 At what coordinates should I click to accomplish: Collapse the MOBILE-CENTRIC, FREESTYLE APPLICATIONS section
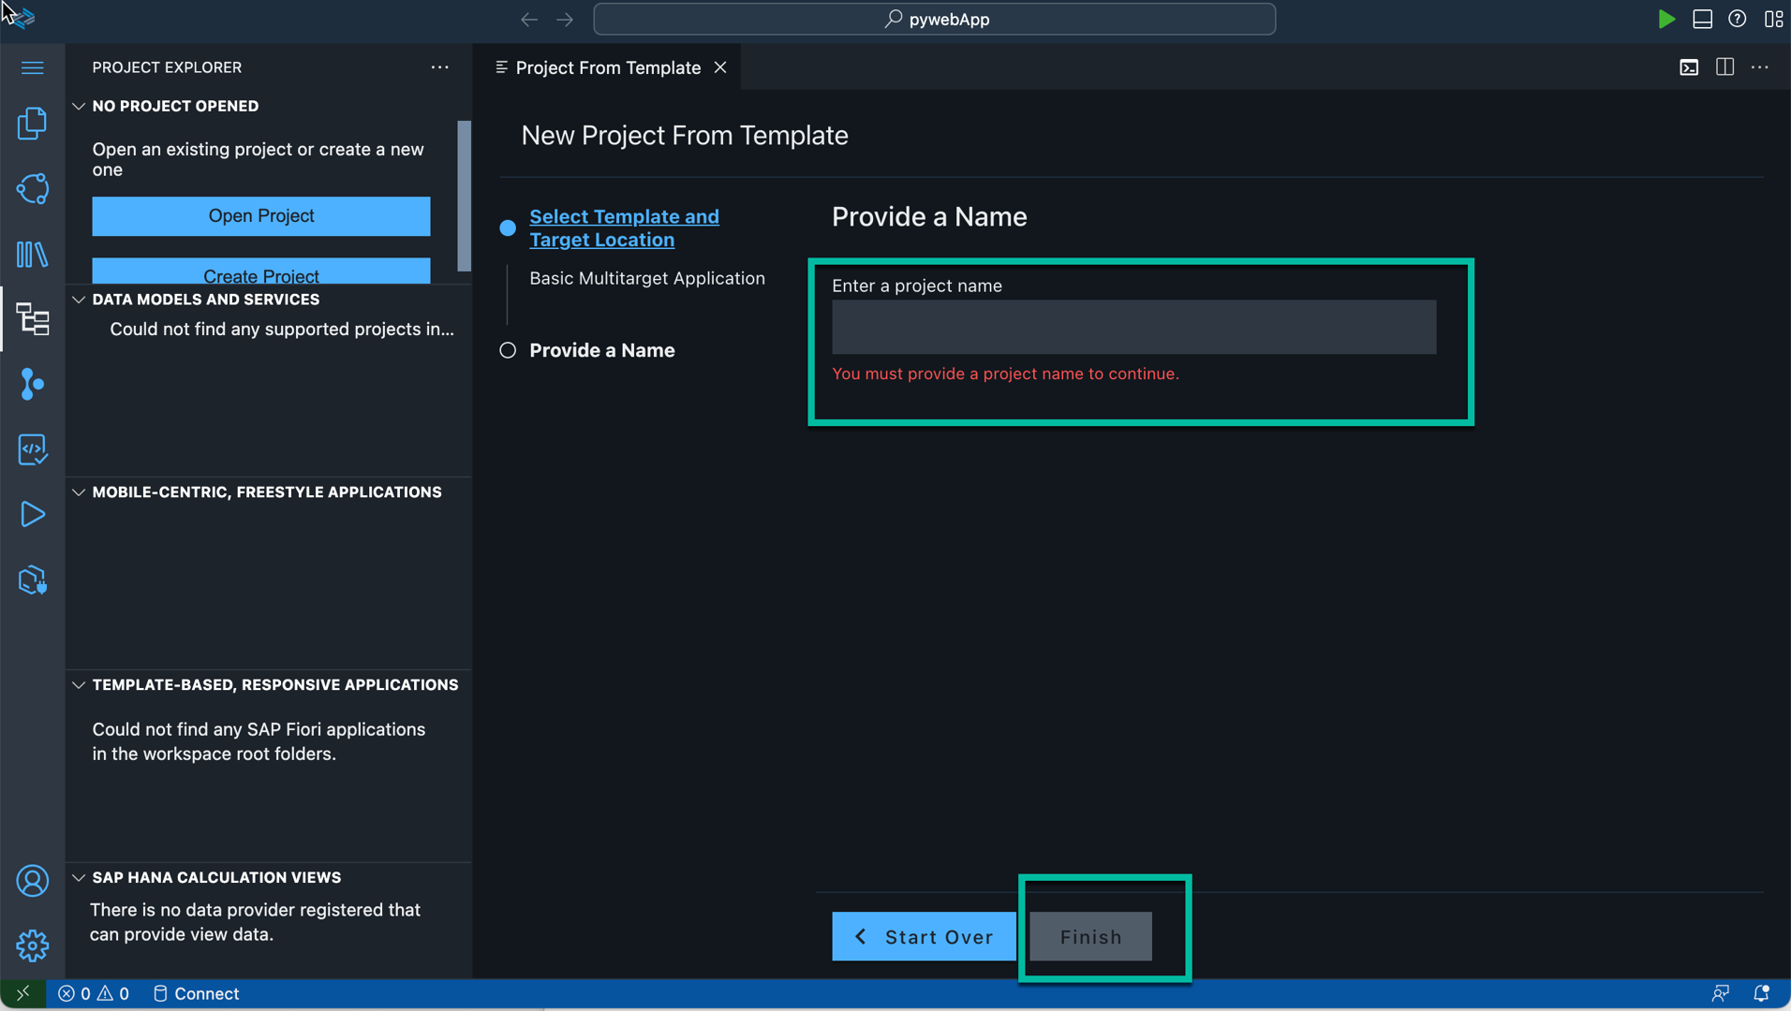[79, 492]
